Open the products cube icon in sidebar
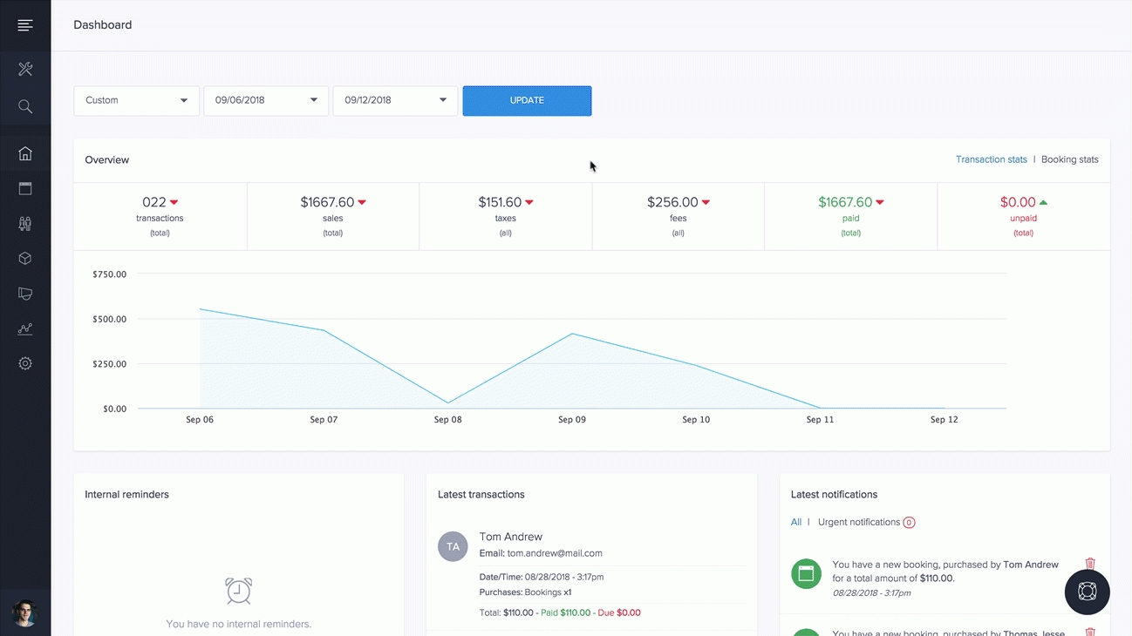 (25, 259)
